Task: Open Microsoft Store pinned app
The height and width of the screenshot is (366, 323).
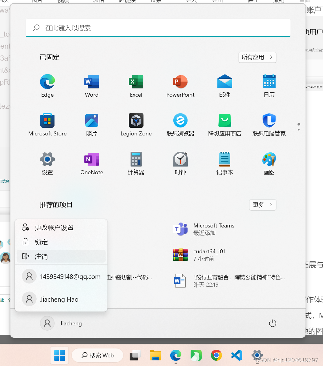Action: click(47, 124)
